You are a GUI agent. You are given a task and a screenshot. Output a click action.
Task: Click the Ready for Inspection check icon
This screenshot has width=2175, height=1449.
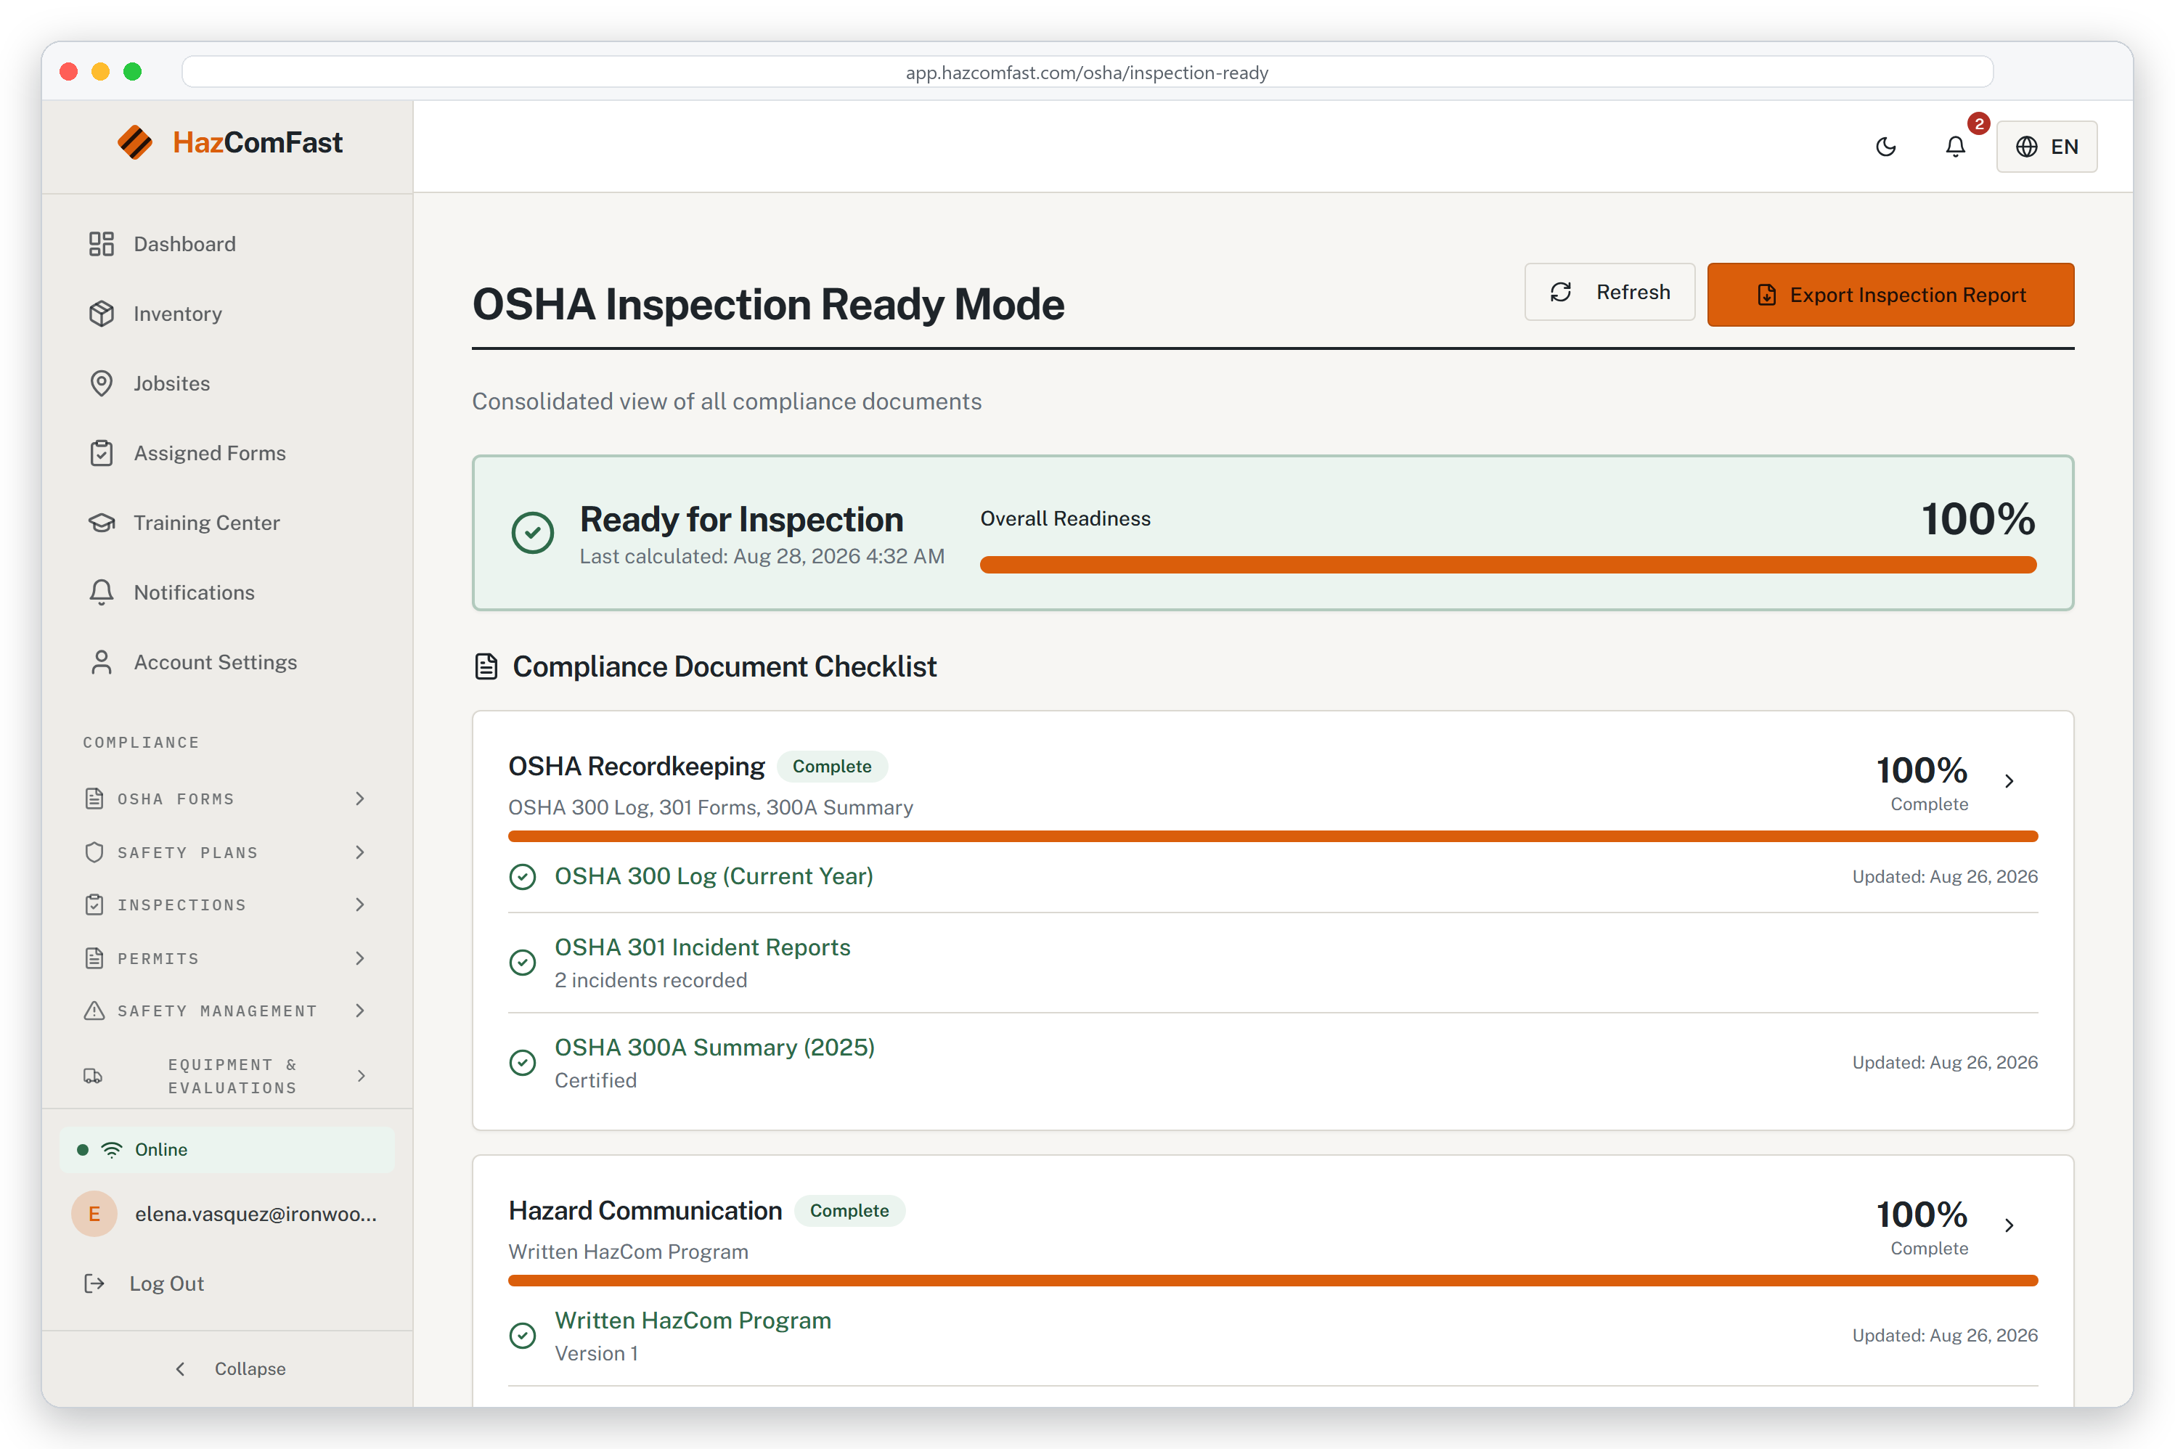point(533,532)
